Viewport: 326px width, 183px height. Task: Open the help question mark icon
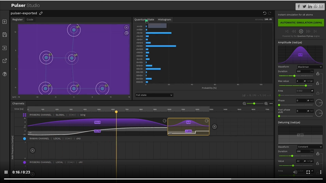coord(5,74)
